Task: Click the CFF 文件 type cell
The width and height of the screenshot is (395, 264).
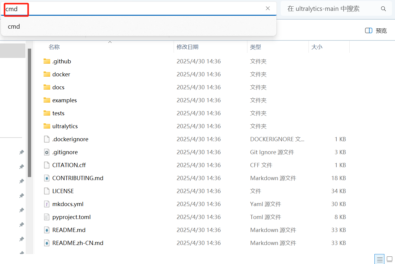Action: pyautogui.click(x=261, y=165)
